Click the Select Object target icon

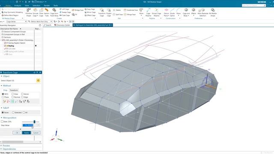click(38, 80)
